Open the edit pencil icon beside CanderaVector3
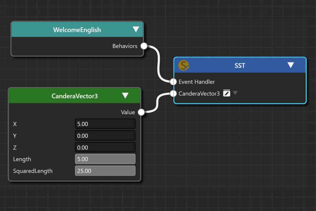Viewport: 316px width, 211px height. point(226,93)
